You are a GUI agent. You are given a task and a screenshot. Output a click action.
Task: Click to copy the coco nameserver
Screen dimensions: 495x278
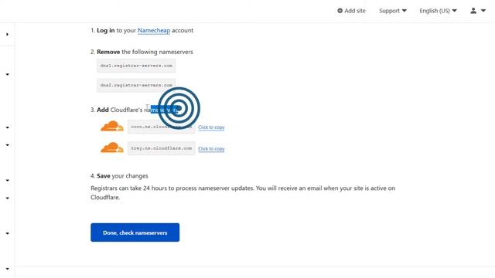coord(211,127)
